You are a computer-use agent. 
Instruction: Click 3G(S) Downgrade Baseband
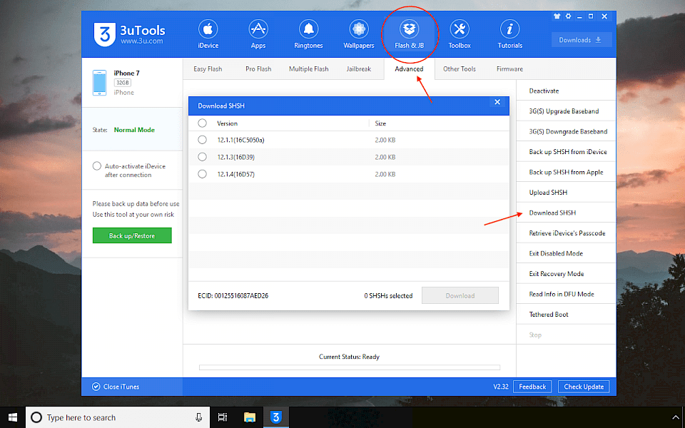point(566,131)
